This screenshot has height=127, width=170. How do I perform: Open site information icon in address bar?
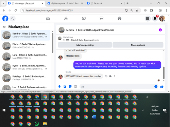(23, 10)
